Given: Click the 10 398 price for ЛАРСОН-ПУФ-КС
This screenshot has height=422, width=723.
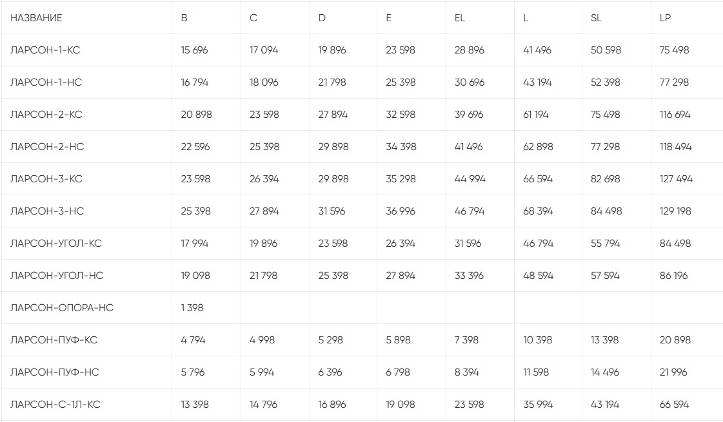Looking at the screenshot, I should 538,340.
